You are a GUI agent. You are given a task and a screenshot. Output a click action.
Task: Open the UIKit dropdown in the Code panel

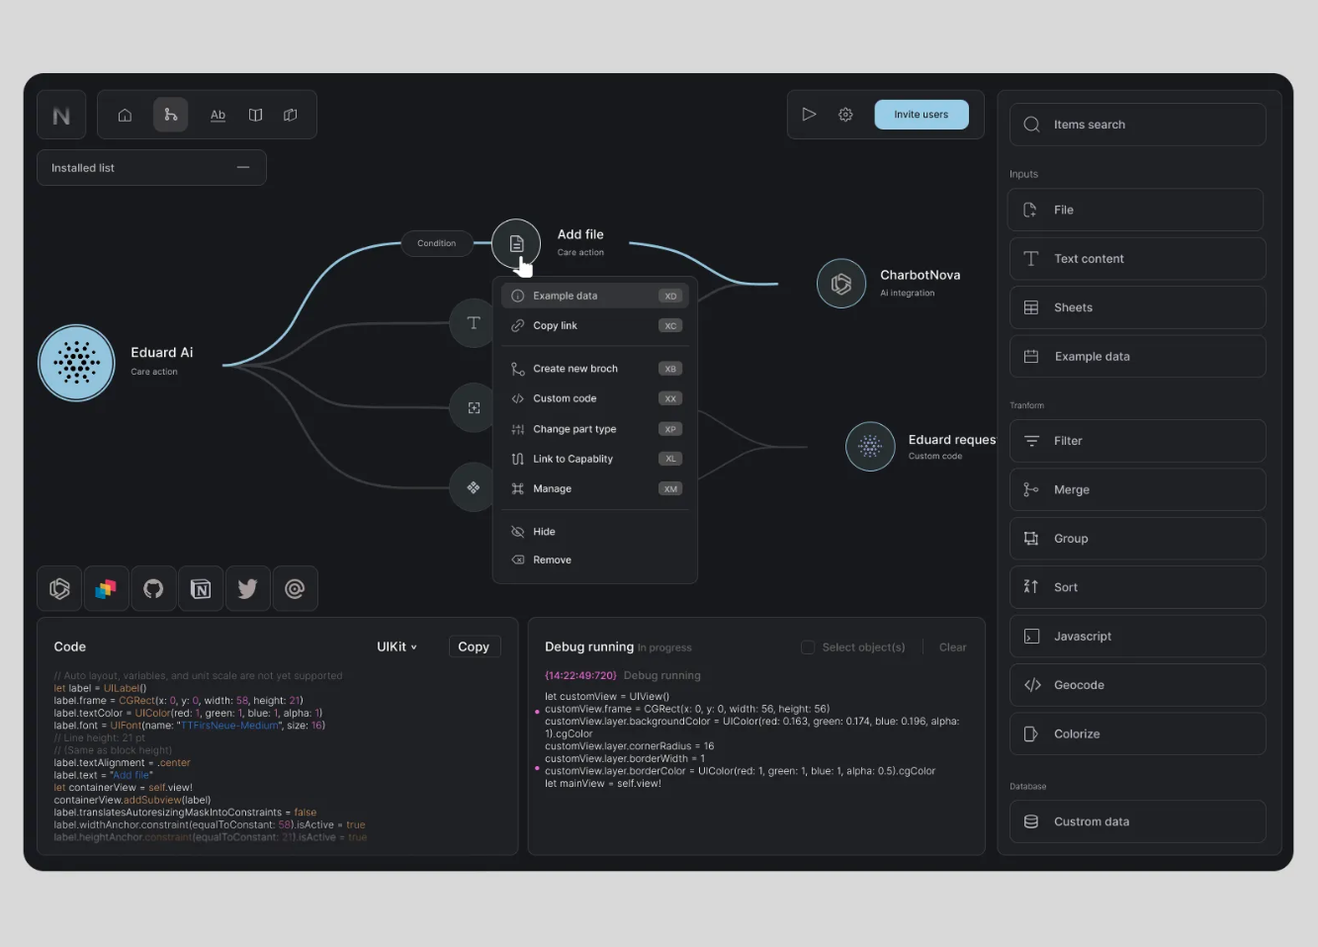tap(395, 646)
